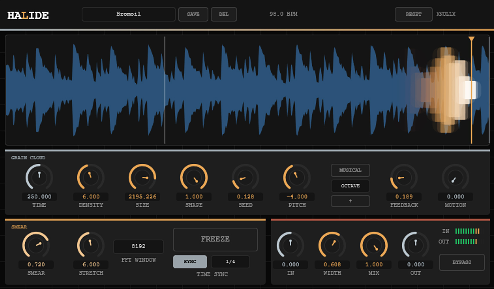Click the orange playhead marker triangle
Screen dimensions: 494x289
point(471,39)
